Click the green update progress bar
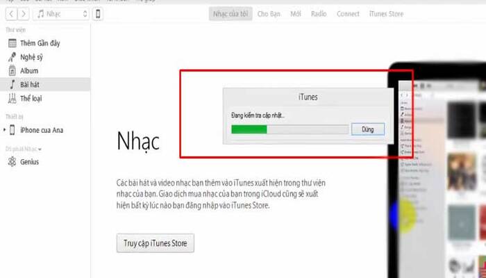Image resolution: width=486 pixels, height=278 pixels. [x=290, y=129]
